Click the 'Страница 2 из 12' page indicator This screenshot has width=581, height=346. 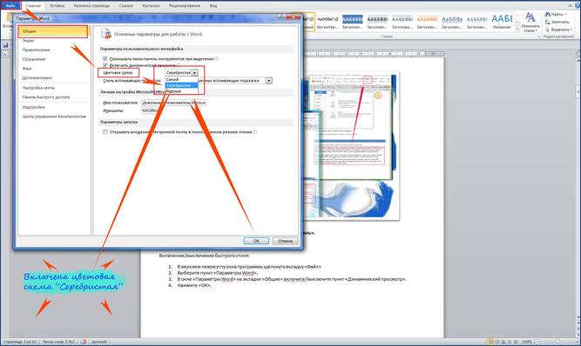click(20, 342)
